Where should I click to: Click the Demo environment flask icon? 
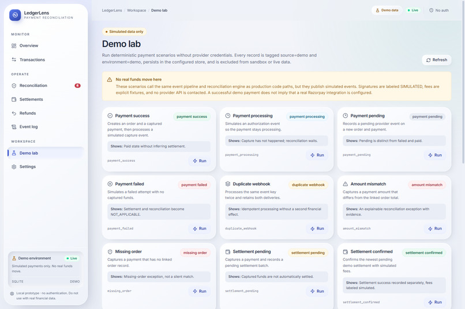click(x=14, y=258)
